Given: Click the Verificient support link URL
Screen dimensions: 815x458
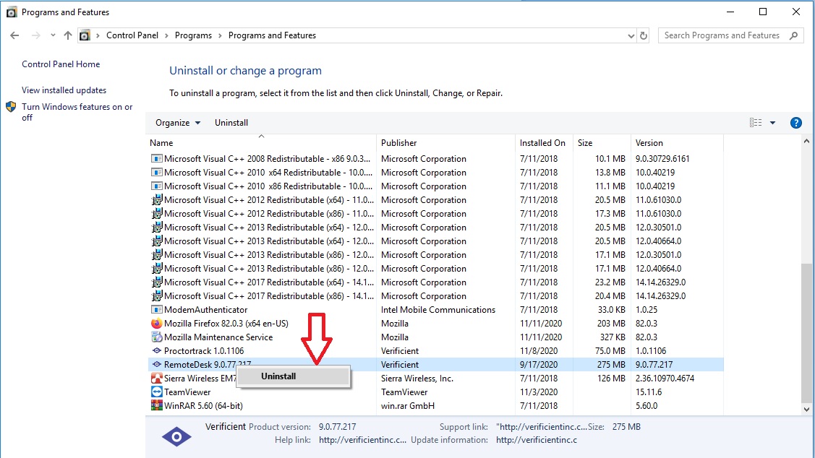Looking at the screenshot, I should [542, 427].
